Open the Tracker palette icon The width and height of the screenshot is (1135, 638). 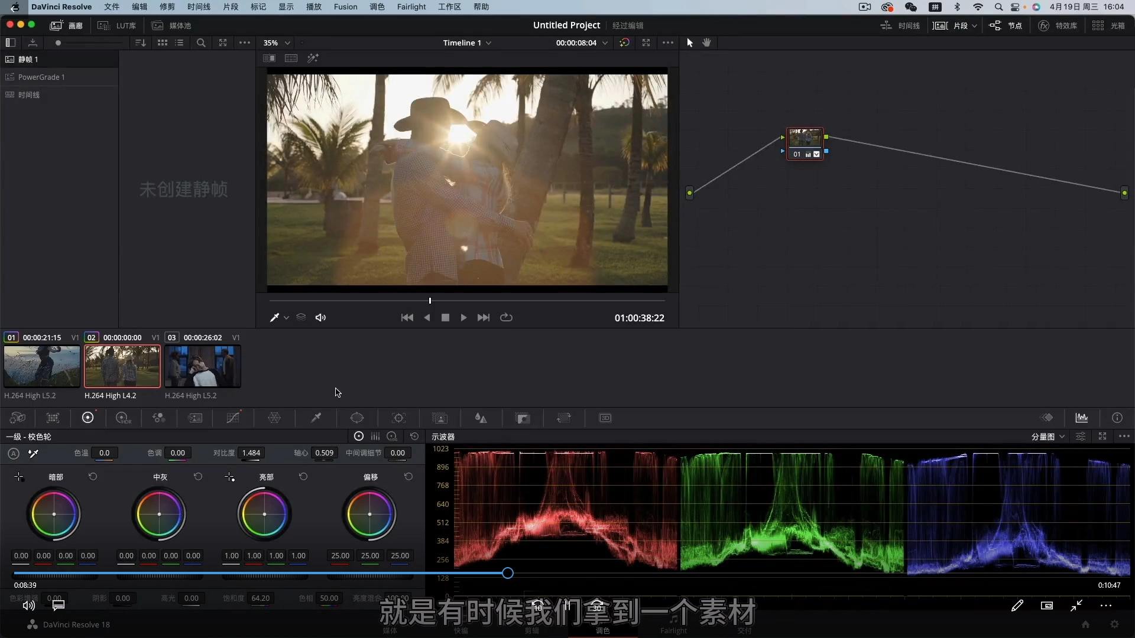click(x=399, y=418)
